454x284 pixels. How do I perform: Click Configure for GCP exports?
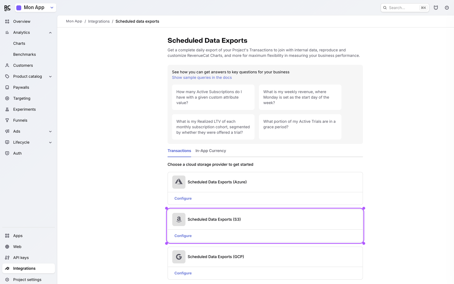[183, 273]
